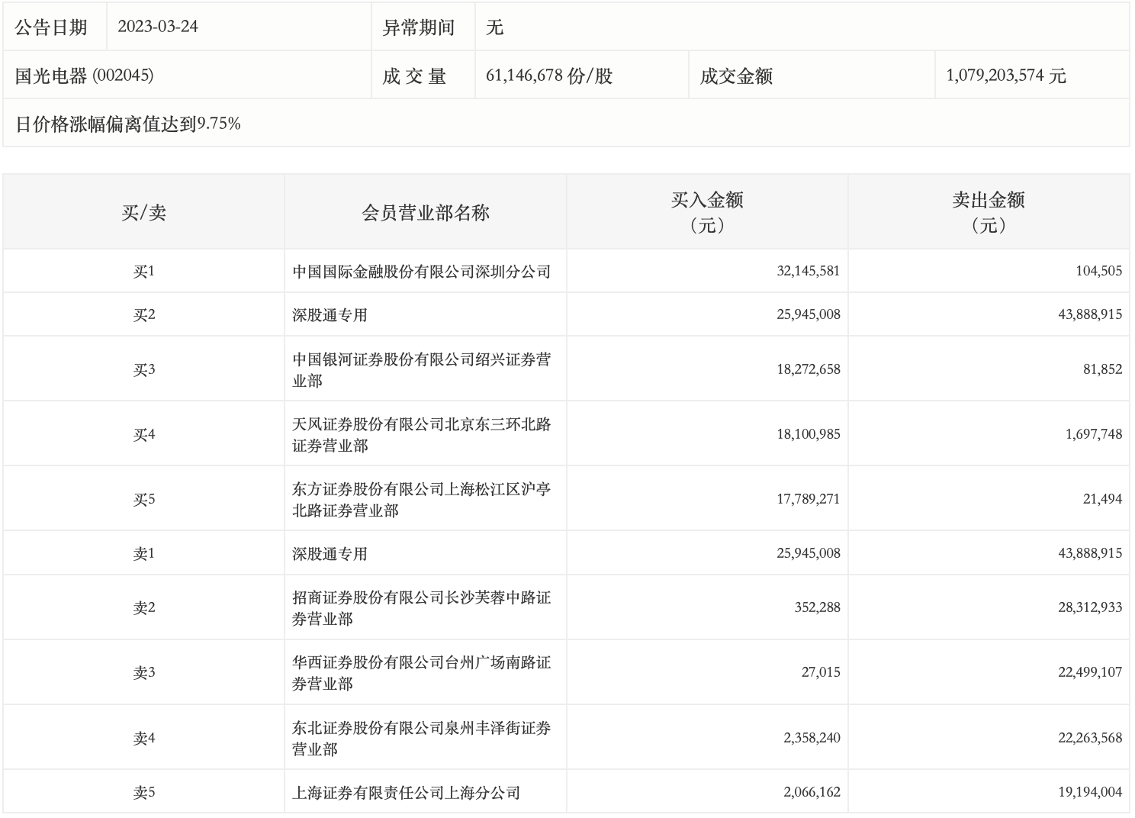
Task: Select volume 61,146,678 份/股
Action: [549, 76]
